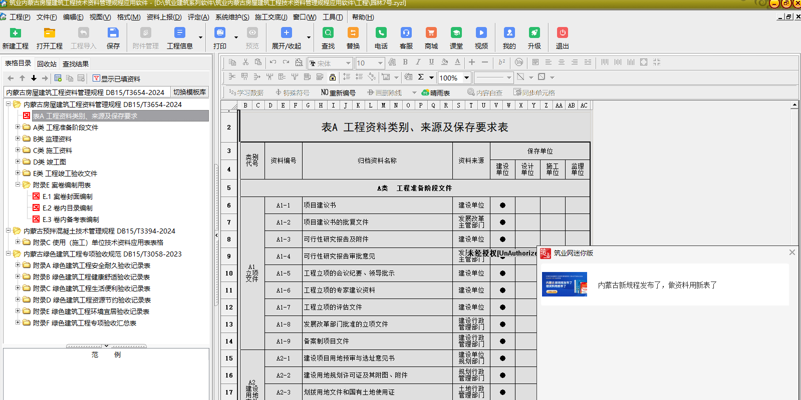
Task: Open the 晴雨表 tool
Action: 436,93
